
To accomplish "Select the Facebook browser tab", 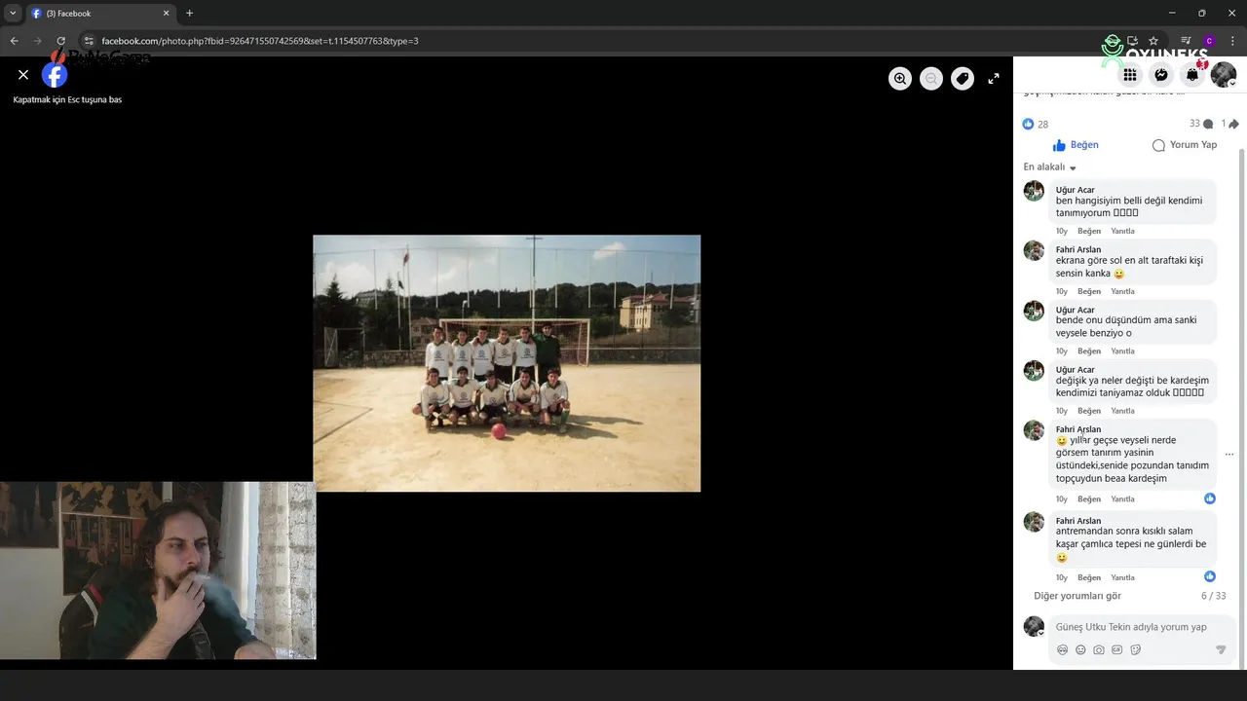I will pos(100,14).
